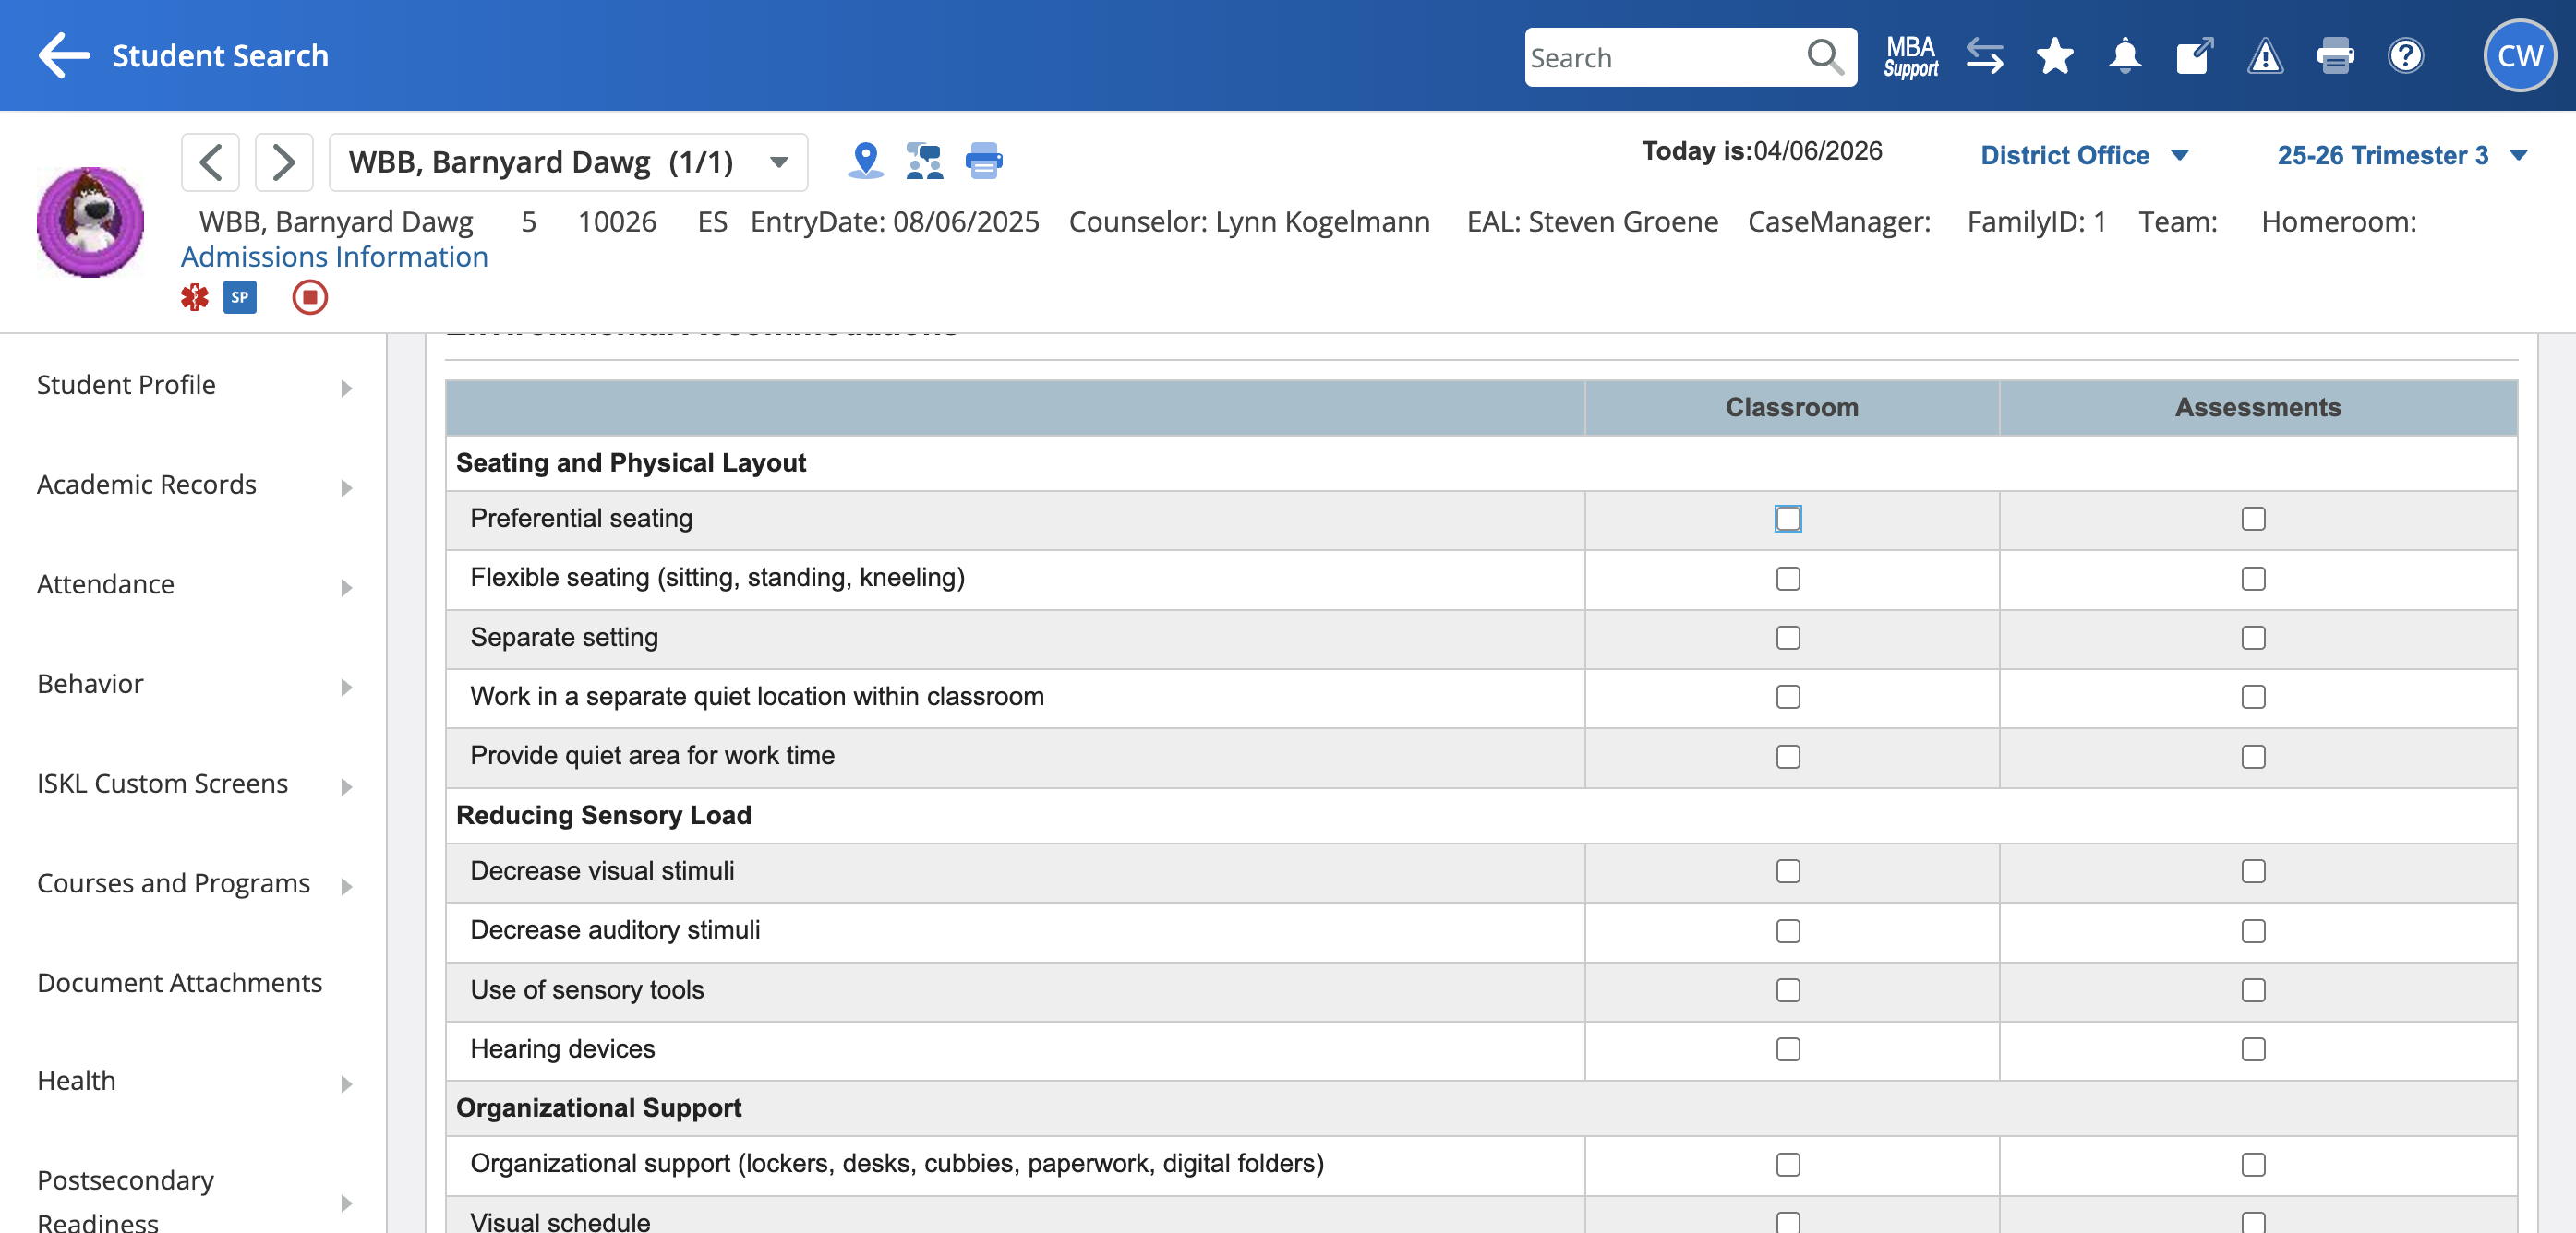Open the favorites star icon
This screenshot has height=1233, width=2576.
tap(2054, 56)
